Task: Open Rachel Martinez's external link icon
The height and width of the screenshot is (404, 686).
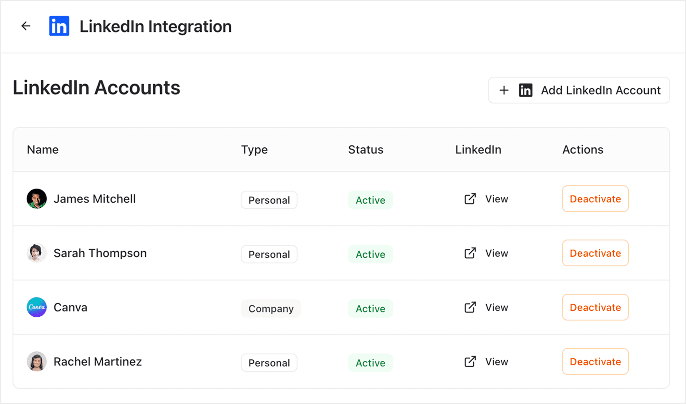Action: click(470, 361)
